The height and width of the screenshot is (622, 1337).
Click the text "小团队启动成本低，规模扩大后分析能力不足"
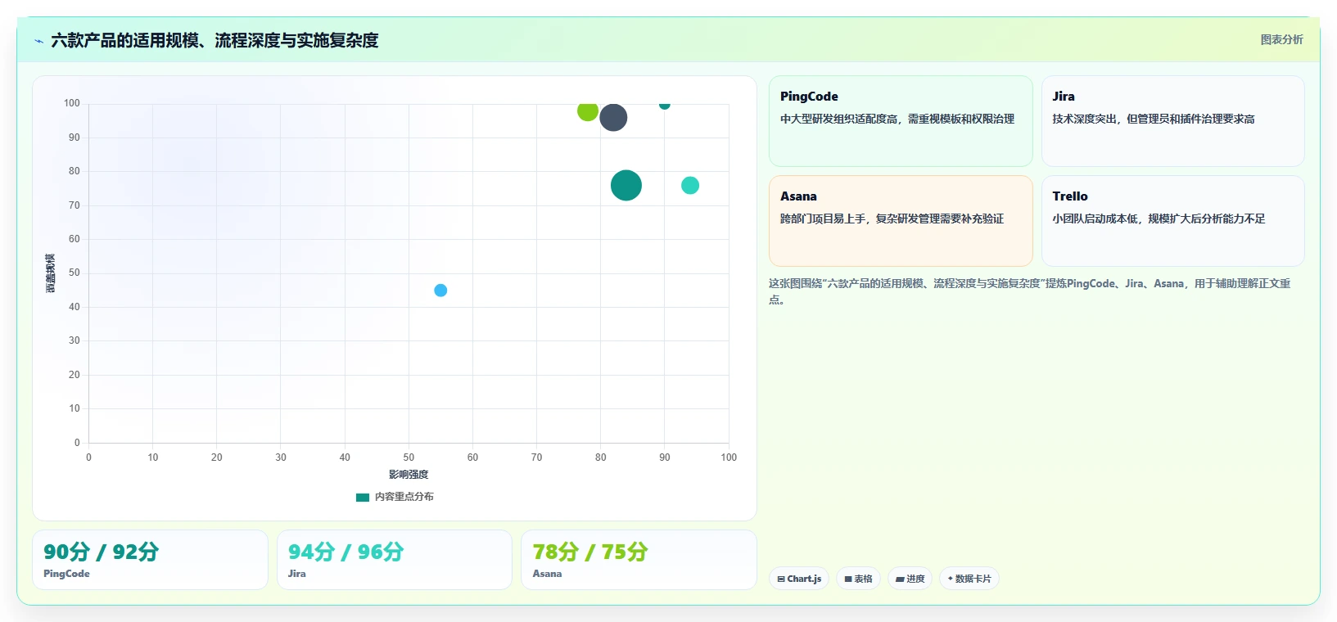pos(1159,219)
